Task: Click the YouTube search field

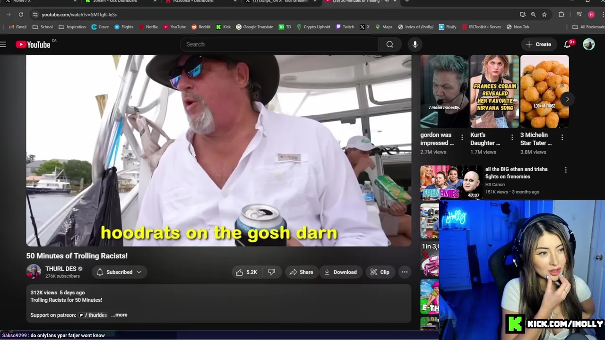Action: click(x=279, y=44)
